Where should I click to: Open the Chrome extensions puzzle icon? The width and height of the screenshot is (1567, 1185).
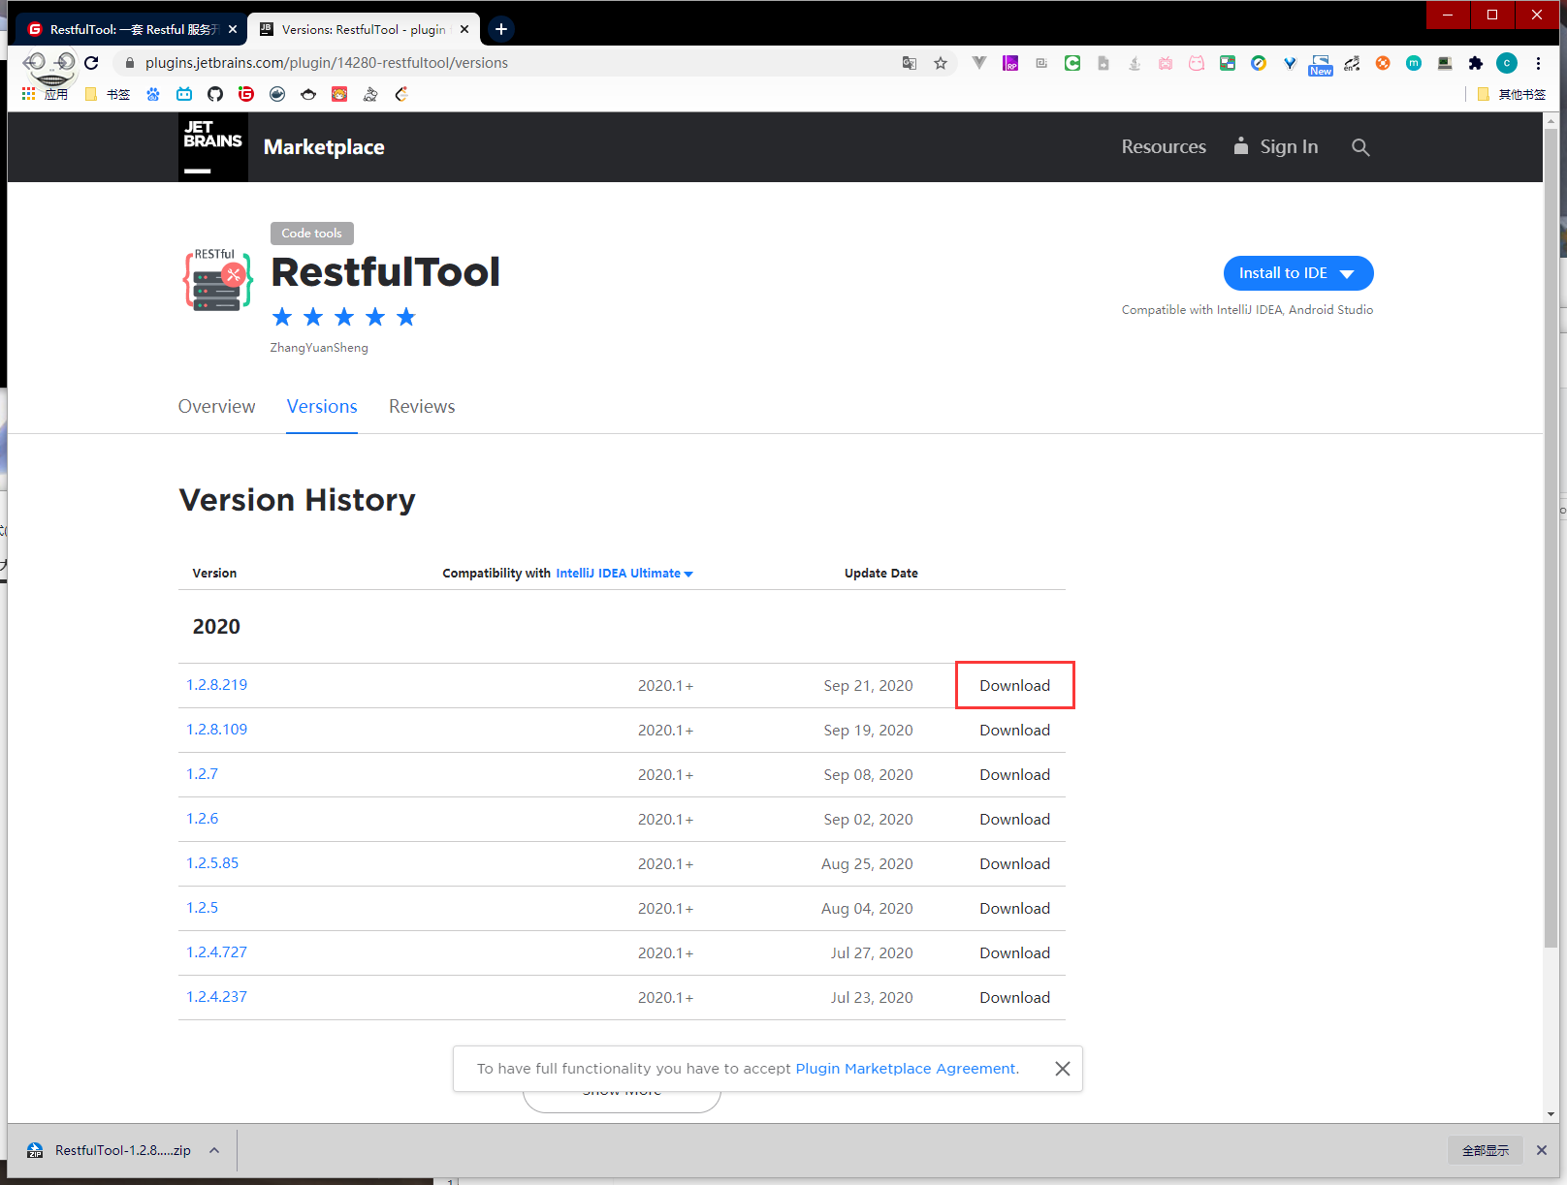coord(1475,63)
